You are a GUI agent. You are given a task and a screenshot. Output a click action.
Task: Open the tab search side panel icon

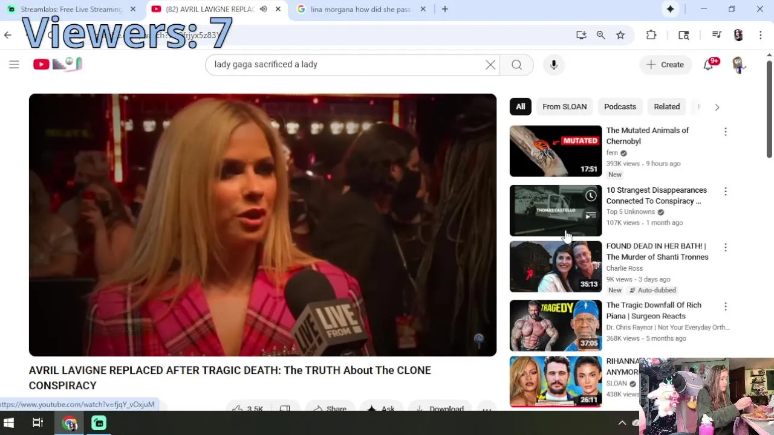(x=684, y=35)
